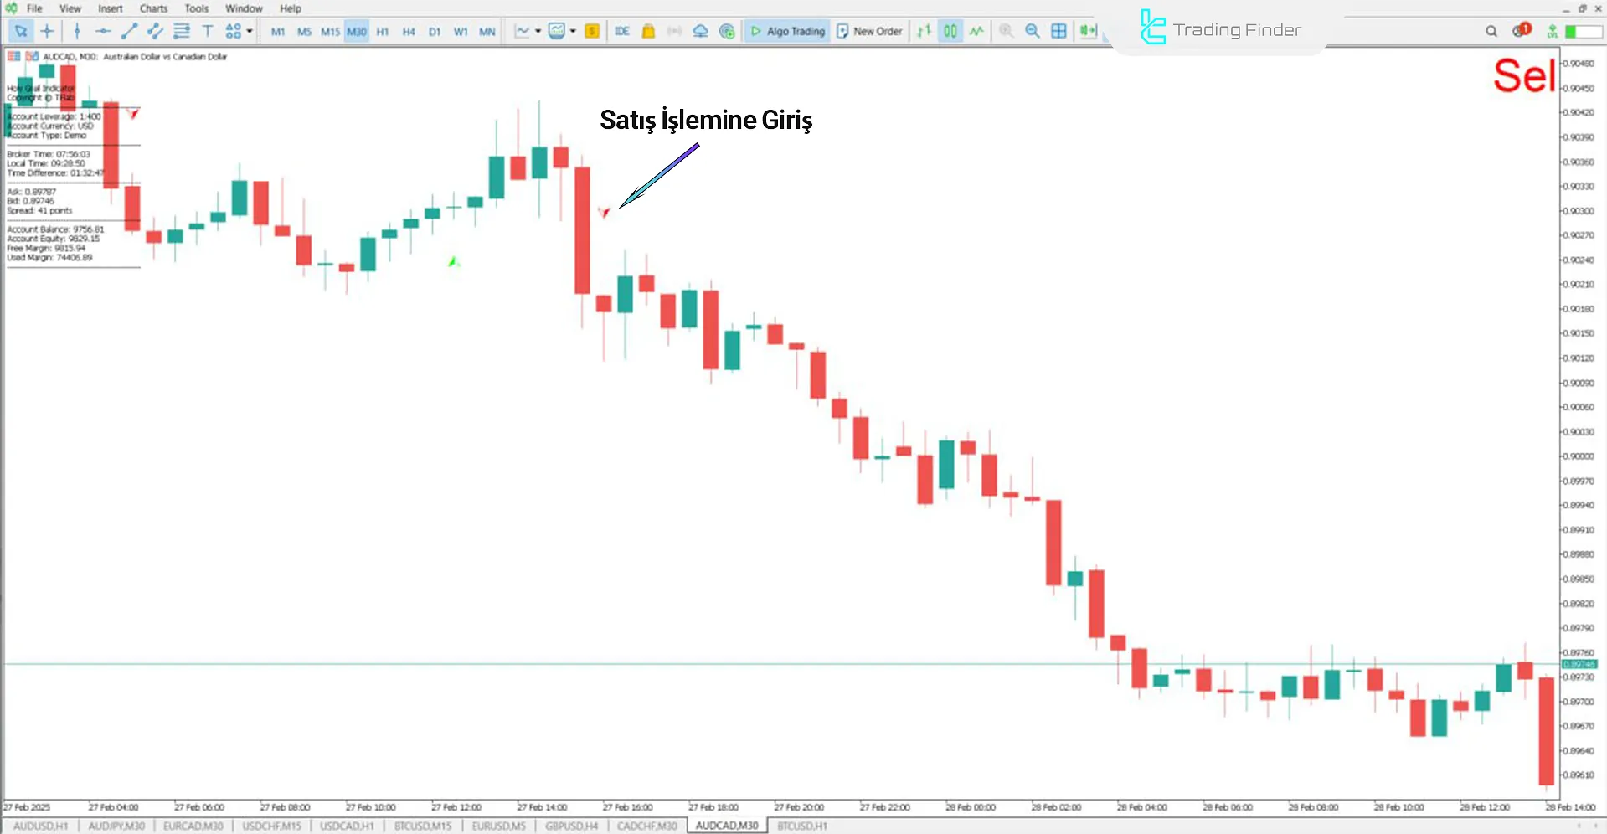Click the green connection status bar
The height and width of the screenshot is (834, 1607).
click(1582, 31)
